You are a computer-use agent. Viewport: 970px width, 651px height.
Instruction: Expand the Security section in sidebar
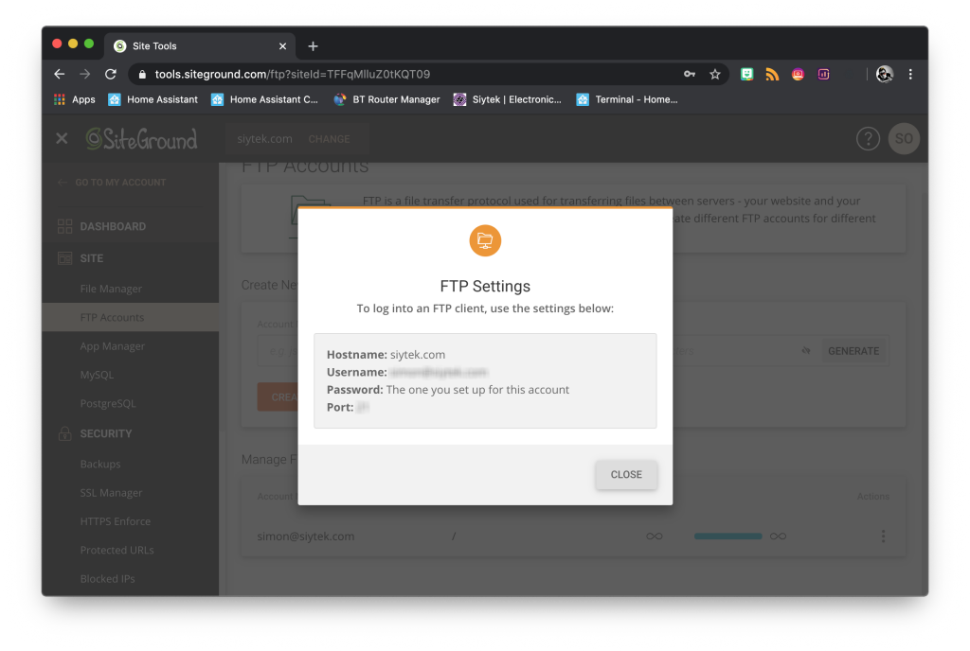106,433
